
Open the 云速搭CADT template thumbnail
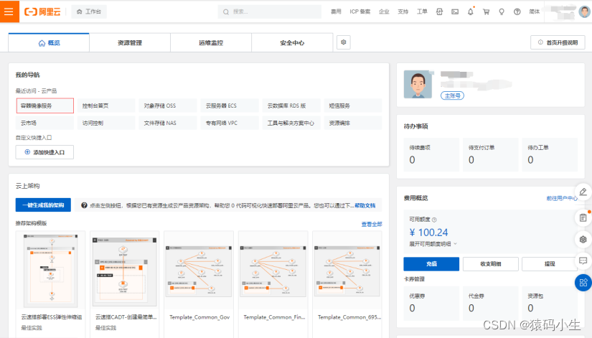125,271
